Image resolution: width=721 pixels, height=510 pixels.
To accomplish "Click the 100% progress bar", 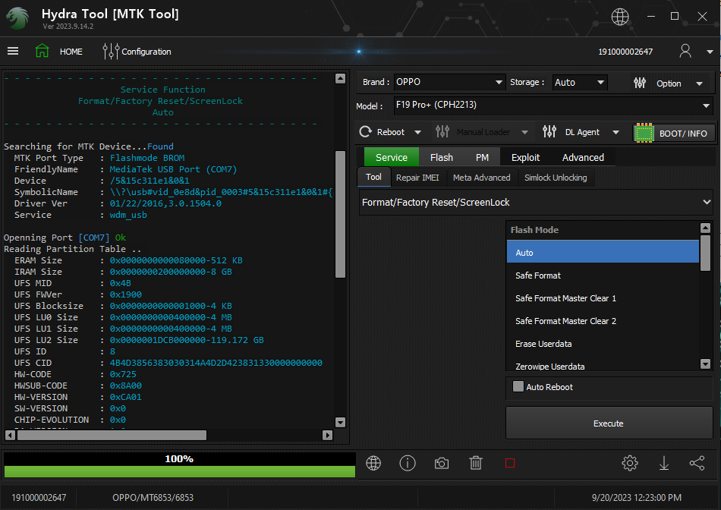I will (179, 465).
